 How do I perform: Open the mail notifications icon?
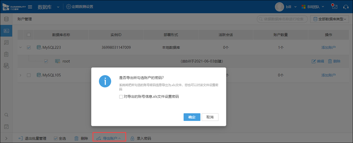pyautogui.click(x=335, y=7)
